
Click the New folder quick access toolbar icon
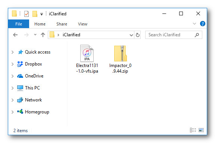click(x=35, y=14)
